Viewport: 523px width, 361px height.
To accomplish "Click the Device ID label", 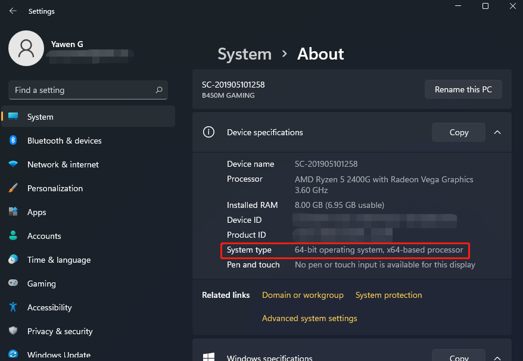I will click(244, 220).
